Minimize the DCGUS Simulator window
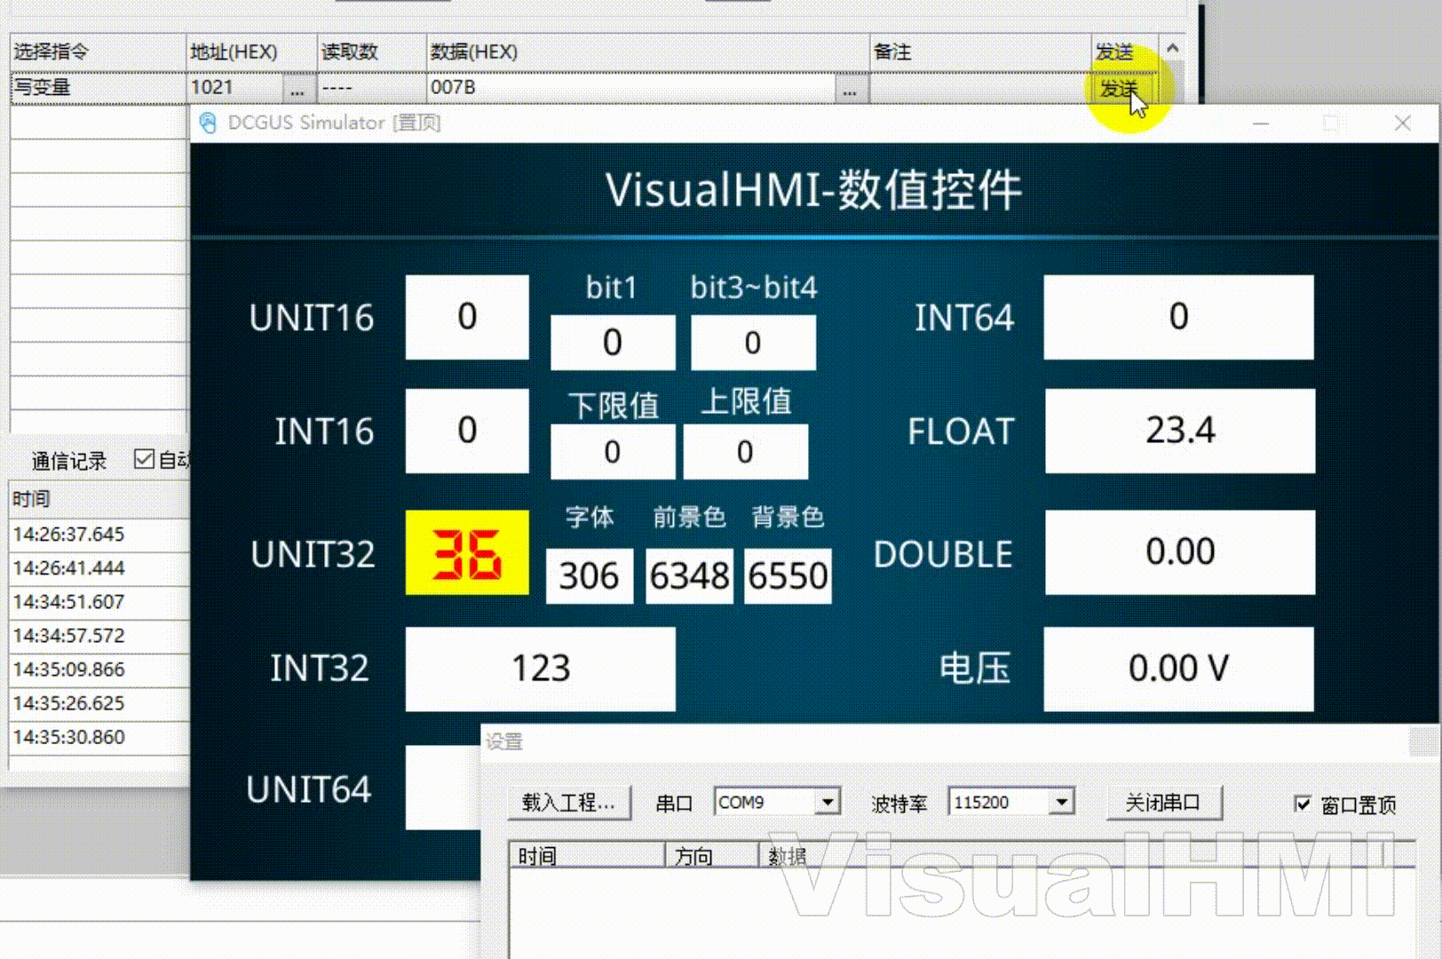 (x=1260, y=123)
